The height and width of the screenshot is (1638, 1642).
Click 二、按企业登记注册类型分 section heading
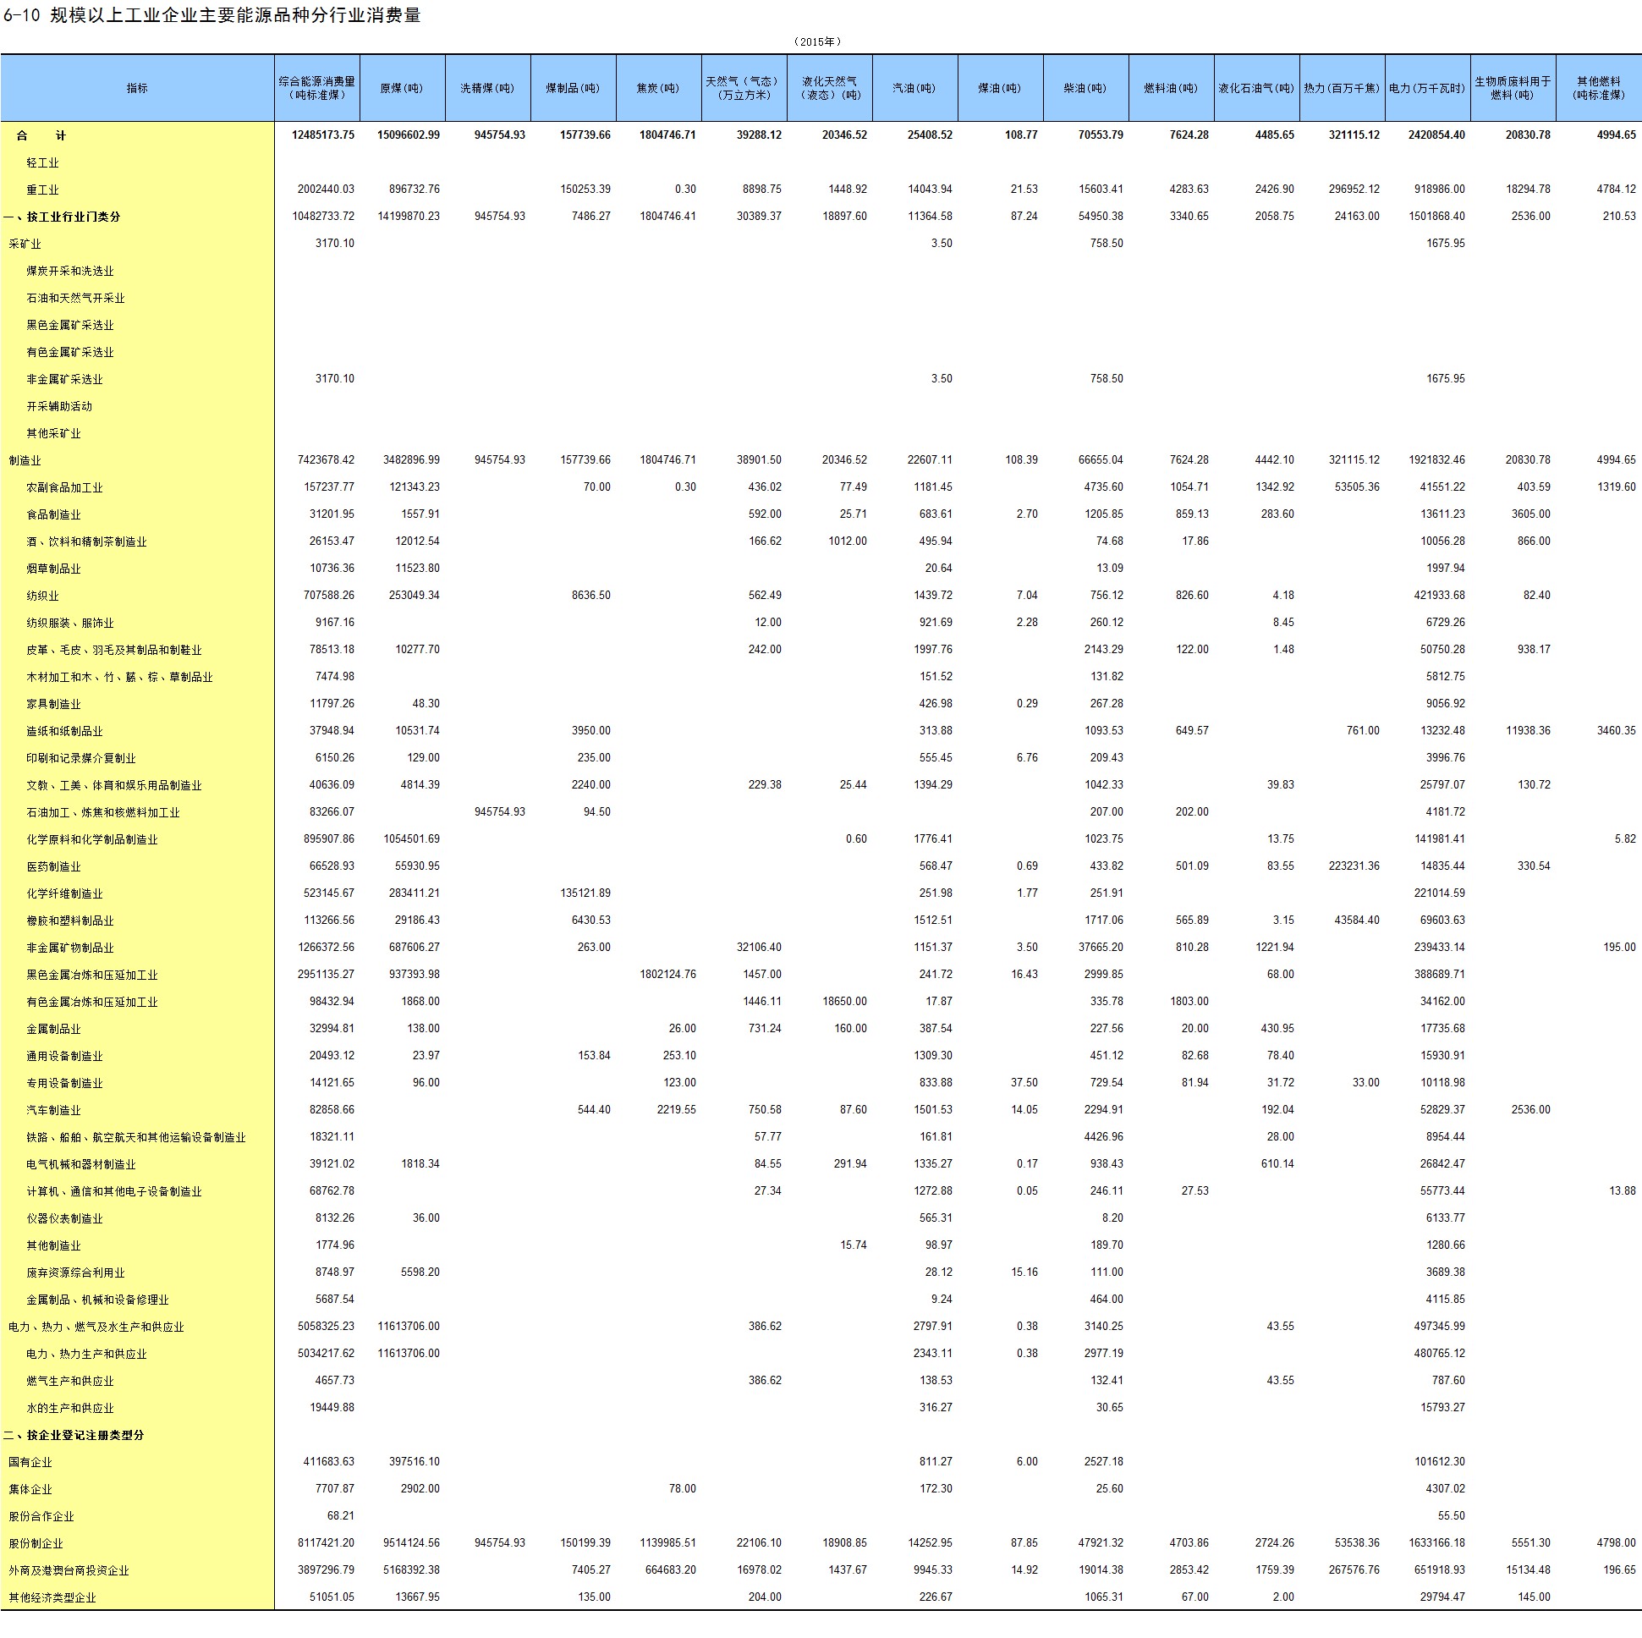click(74, 1435)
